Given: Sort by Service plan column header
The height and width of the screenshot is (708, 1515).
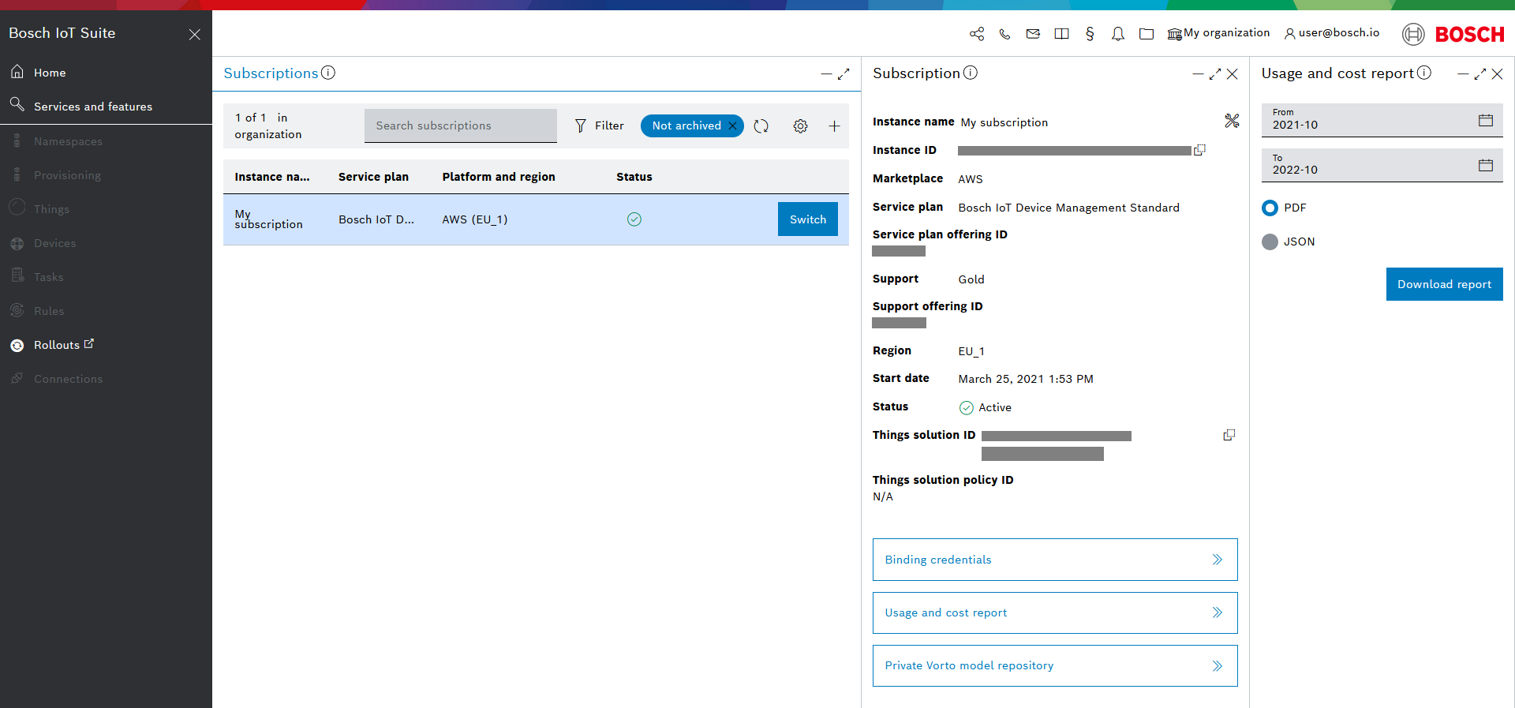Looking at the screenshot, I should pos(373,177).
